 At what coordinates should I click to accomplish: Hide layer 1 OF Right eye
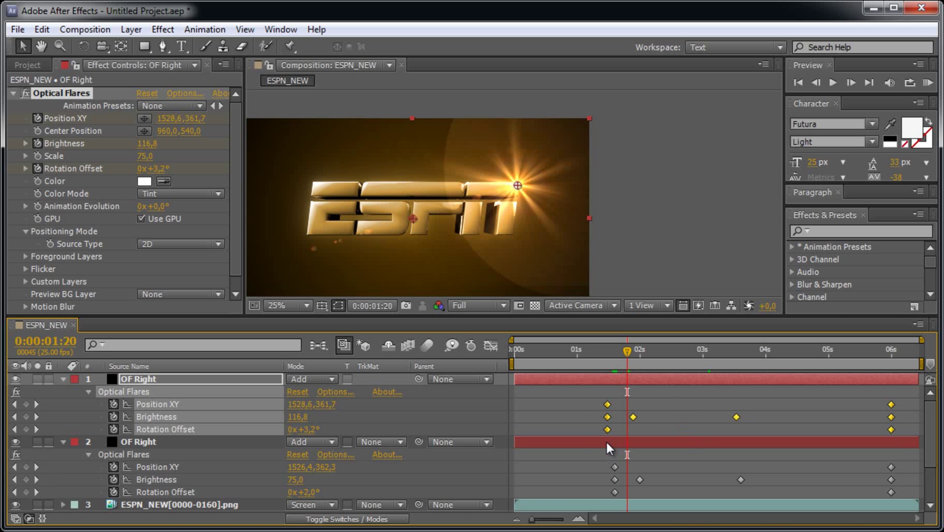pos(16,379)
